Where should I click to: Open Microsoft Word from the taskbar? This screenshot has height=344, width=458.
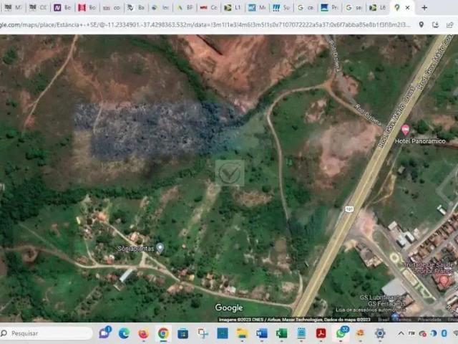pyautogui.click(x=262, y=333)
